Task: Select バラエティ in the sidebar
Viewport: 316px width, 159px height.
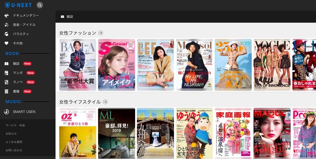Action: pos(21,34)
